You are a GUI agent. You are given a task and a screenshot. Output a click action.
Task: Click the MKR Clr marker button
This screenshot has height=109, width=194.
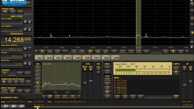[x=107, y=68]
